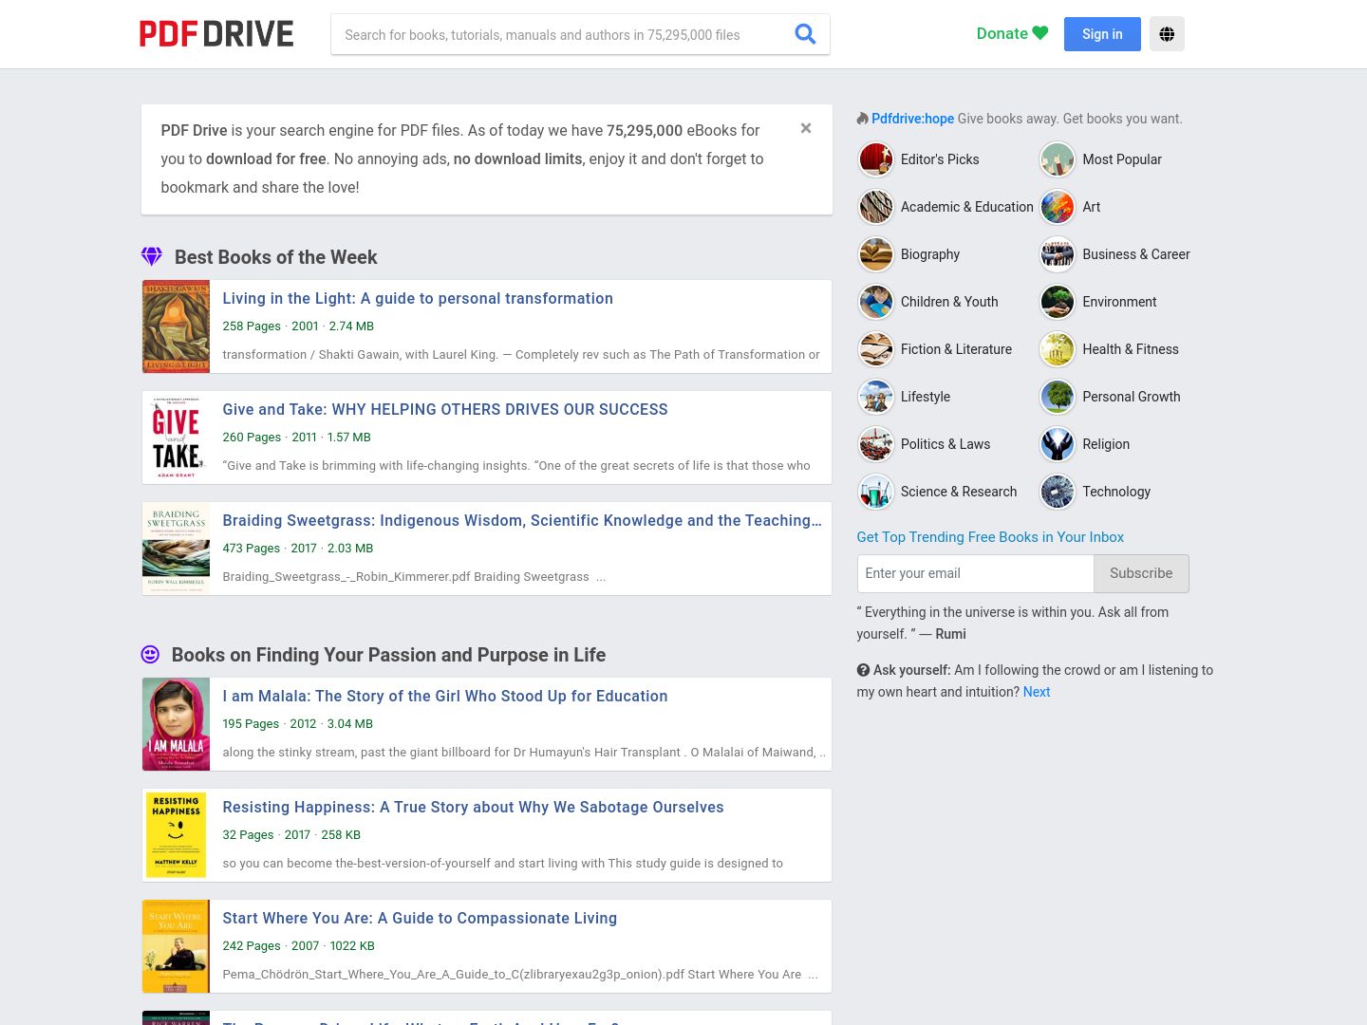Click the Environment category icon
The height and width of the screenshot is (1025, 1367).
click(1057, 302)
